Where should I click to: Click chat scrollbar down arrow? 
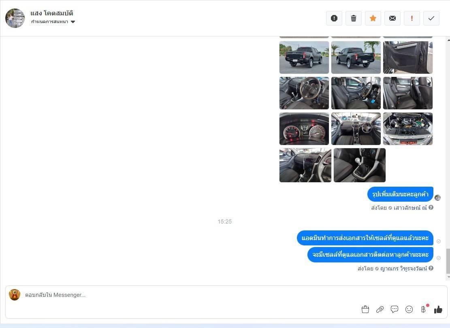(448, 277)
